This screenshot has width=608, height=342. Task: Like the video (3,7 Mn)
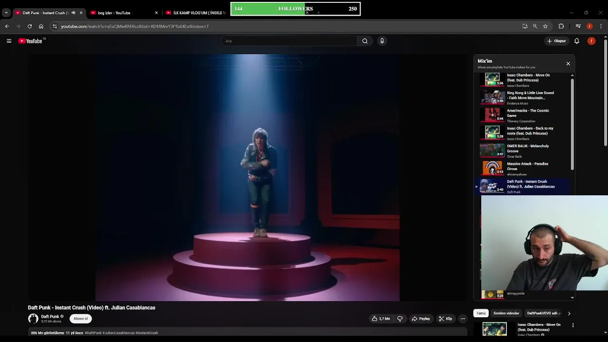tap(381, 319)
